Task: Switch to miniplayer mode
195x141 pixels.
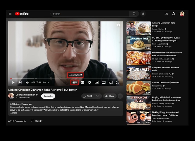Action: [96, 82]
